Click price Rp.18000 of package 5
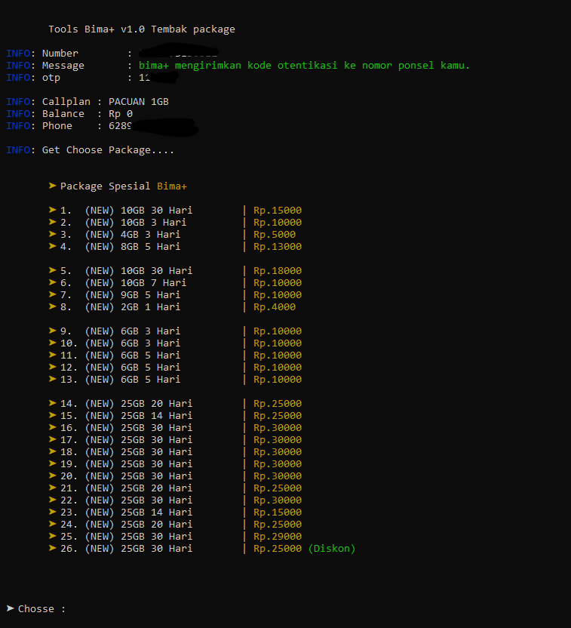The height and width of the screenshot is (628, 571). point(278,271)
